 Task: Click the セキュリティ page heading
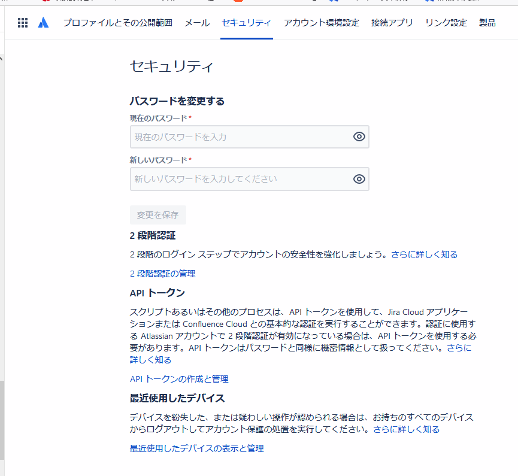171,66
